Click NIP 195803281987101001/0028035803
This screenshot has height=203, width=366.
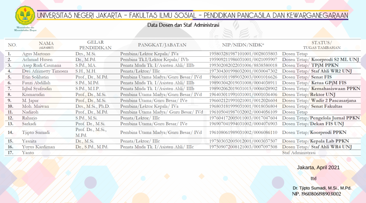243,54
